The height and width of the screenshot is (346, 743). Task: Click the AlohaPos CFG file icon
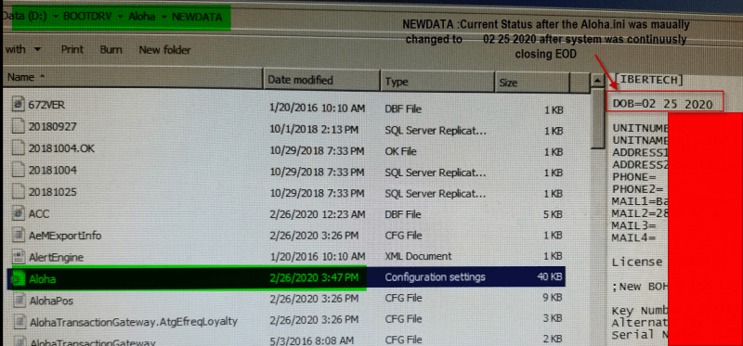pos(19,301)
